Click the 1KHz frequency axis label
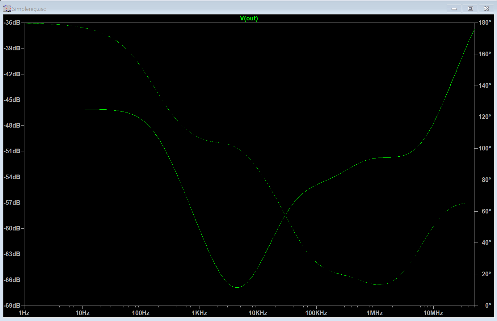Image resolution: width=497 pixels, height=321 pixels. tap(199, 313)
